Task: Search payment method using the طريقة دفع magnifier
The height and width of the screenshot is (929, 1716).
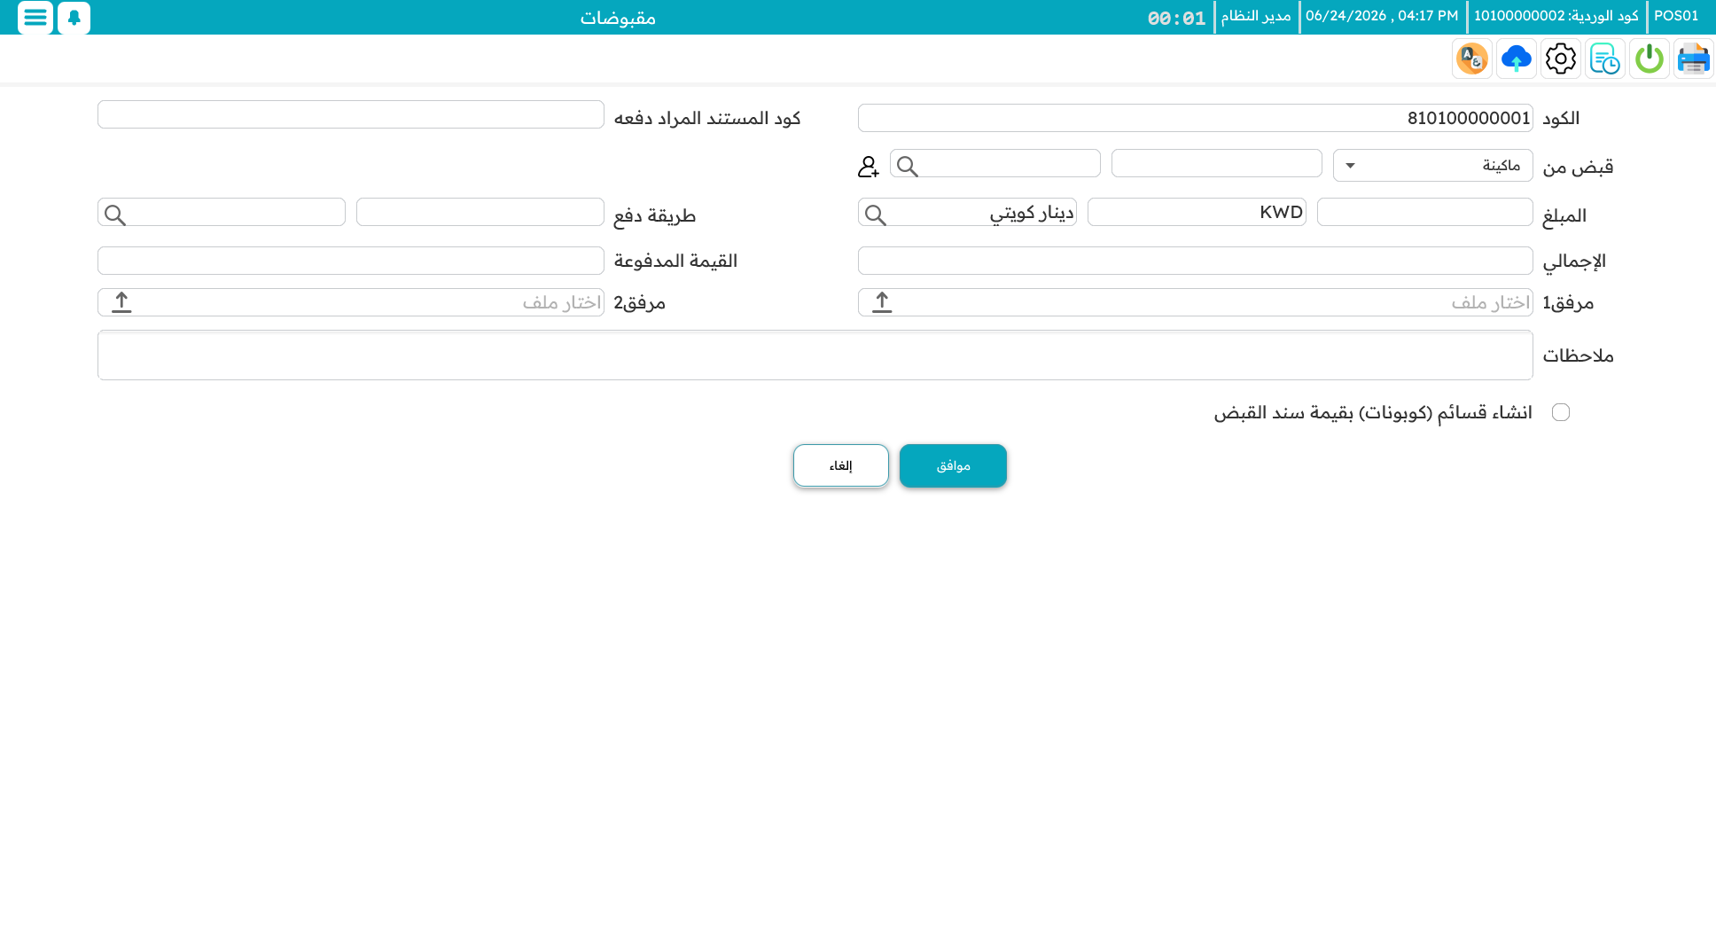Action: click(115, 215)
